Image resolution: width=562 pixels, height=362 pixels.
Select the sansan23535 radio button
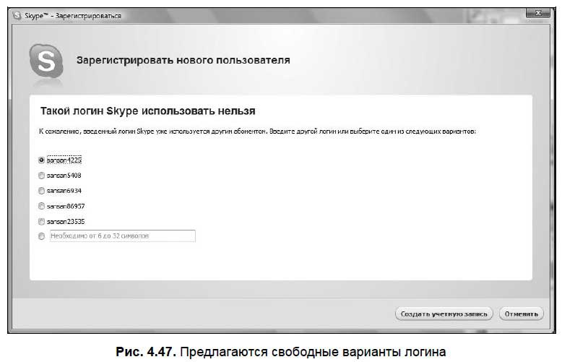tap(41, 221)
